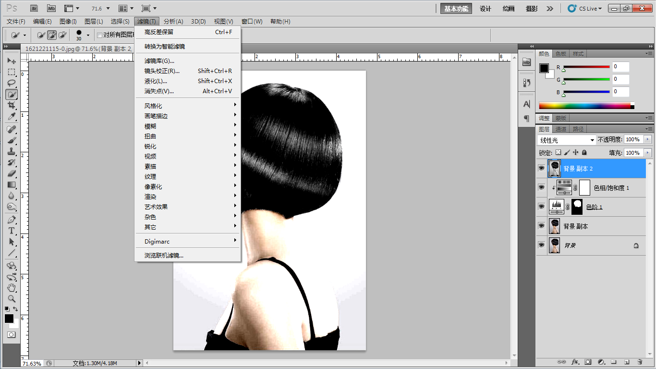656x369 pixels.
Task: Open the brush preset picker dropdown
Action: coord(88,35)
